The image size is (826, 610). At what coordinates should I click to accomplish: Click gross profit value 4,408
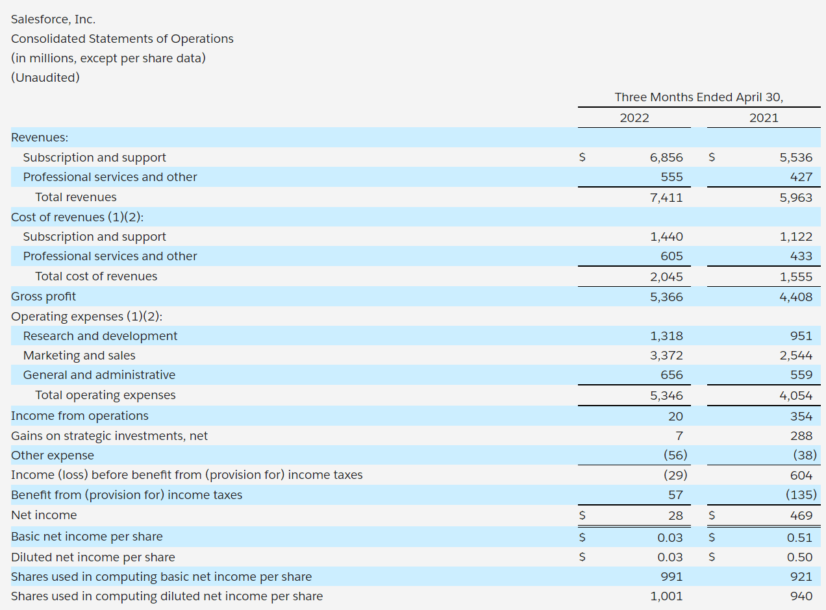[796, 297]
